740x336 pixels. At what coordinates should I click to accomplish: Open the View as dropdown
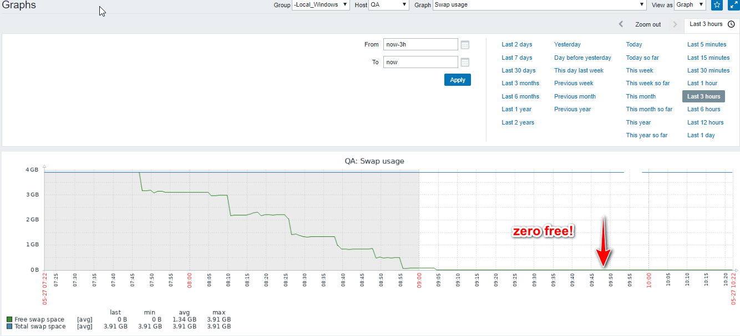[690, 5]
